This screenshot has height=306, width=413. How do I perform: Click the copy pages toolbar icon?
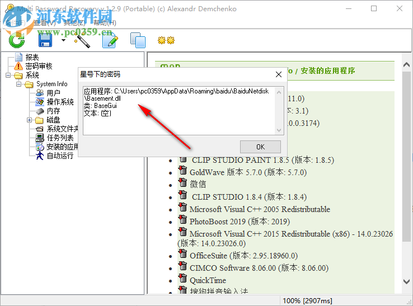coord(138,40)
